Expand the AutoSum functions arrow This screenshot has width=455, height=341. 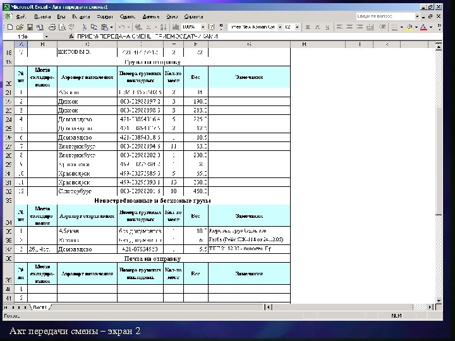pyautogui.click(x=155, y=27)
